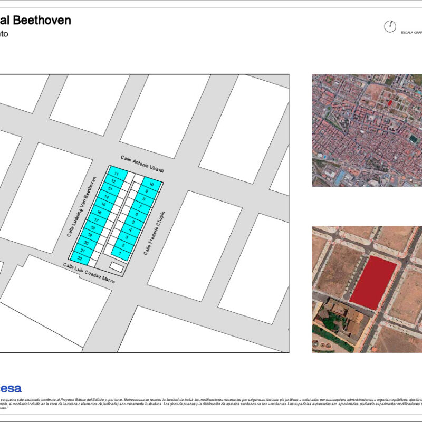Viewport: 422px width, 422px height.
Task: Click the small white rectangle below plot 1
Action: coord(116,268)
